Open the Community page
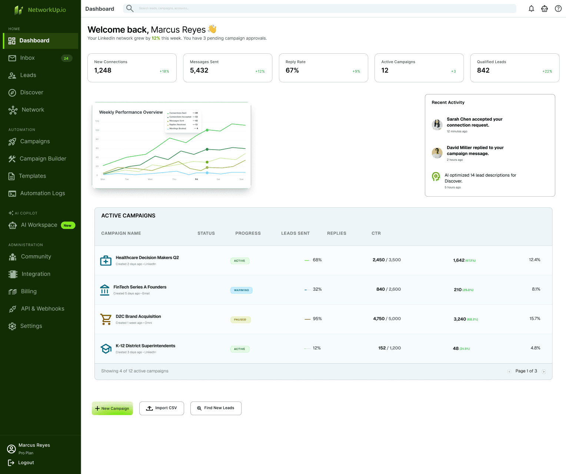This screenshot has width=566, height=474. (x=40, y=257)
